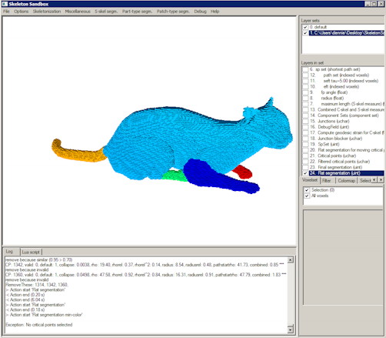This screenshot has width=386, height=338.
Task: Toggle the All voxels checkbox
Action: tap(307, 196)
